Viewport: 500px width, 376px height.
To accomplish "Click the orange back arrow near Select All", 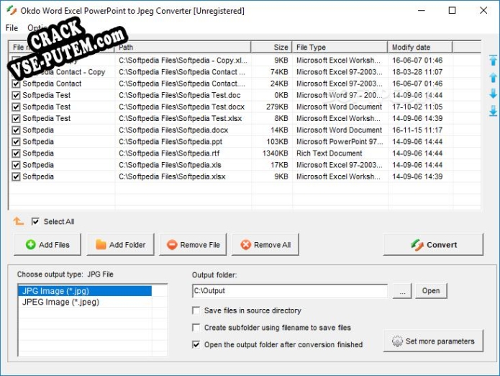I will pyautogui.click(x=19, y=221).
